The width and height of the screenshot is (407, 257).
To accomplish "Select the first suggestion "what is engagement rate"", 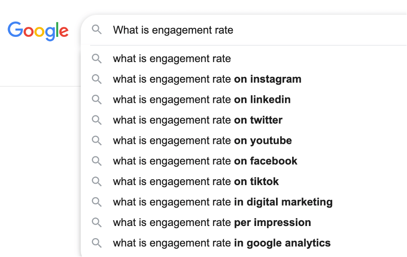I will (172, 58).
